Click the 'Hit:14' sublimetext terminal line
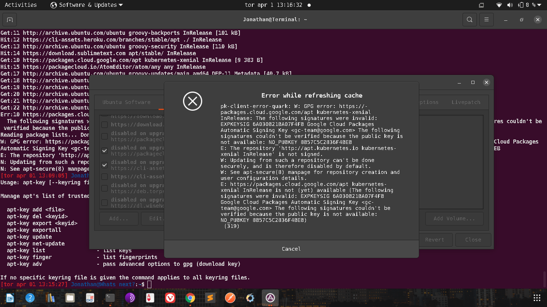Viewport: 547px width, 307px height. click(98, 53)
